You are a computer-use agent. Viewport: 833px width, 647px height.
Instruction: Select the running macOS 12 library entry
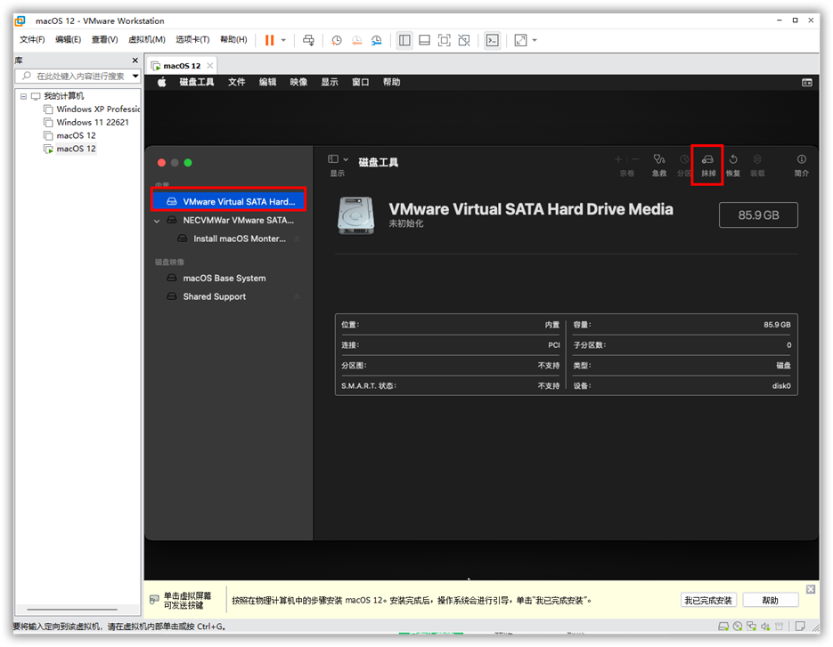(x=69, y=150)
